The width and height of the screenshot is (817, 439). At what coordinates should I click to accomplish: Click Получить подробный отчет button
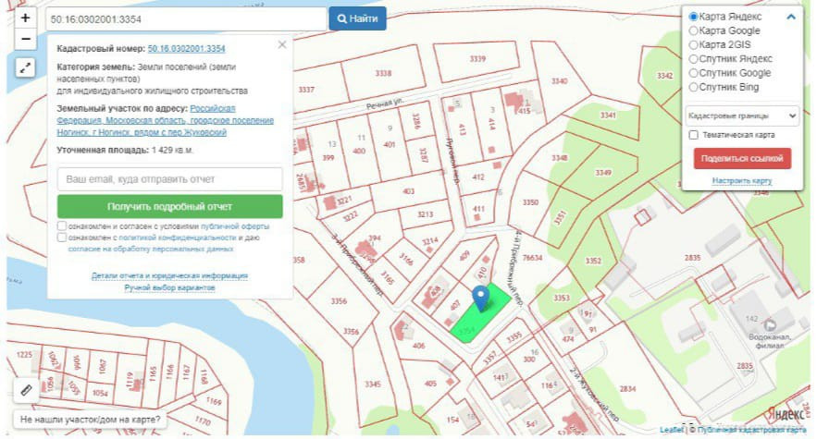pyautogui.click(x=170, y=207)
